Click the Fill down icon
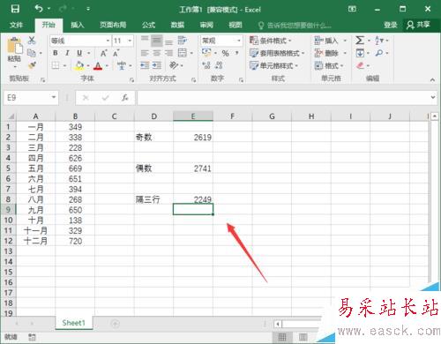 tap(360, 53)
